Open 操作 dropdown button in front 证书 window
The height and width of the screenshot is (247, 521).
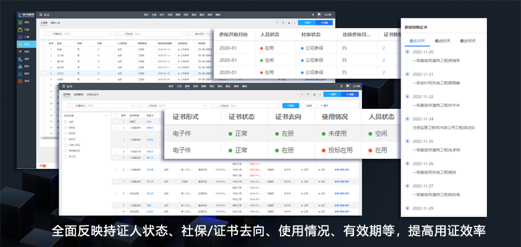(332, 94)
